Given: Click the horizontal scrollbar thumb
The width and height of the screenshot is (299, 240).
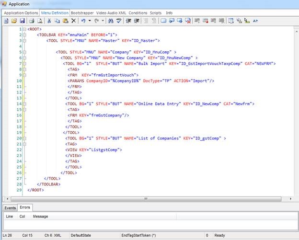Looking at the screenshot, I should 146,199.
